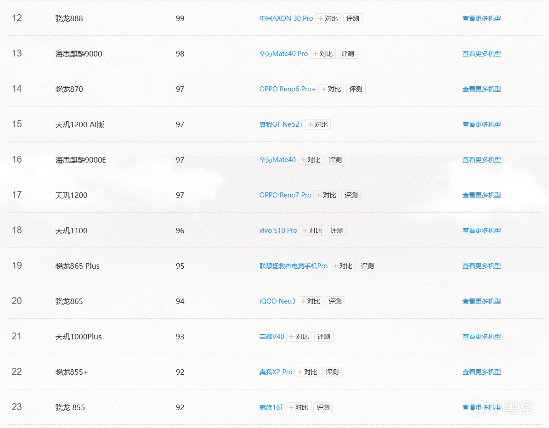Add iQOO Neo3 to 对比
Image resolution: width=549 pixels, height=428 pixels.
(x=310, y=301)
